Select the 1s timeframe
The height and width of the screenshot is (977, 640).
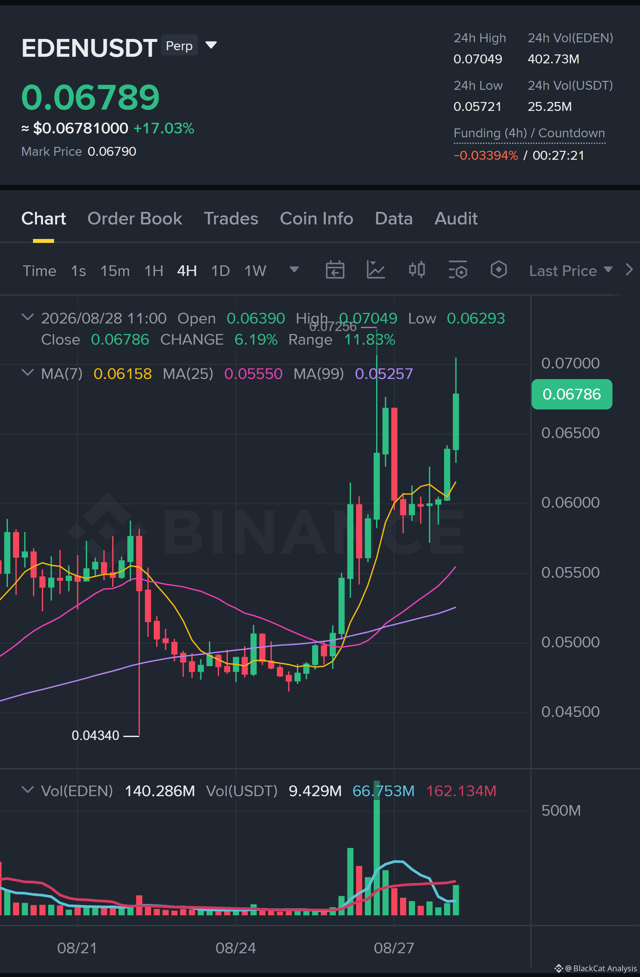79,271
